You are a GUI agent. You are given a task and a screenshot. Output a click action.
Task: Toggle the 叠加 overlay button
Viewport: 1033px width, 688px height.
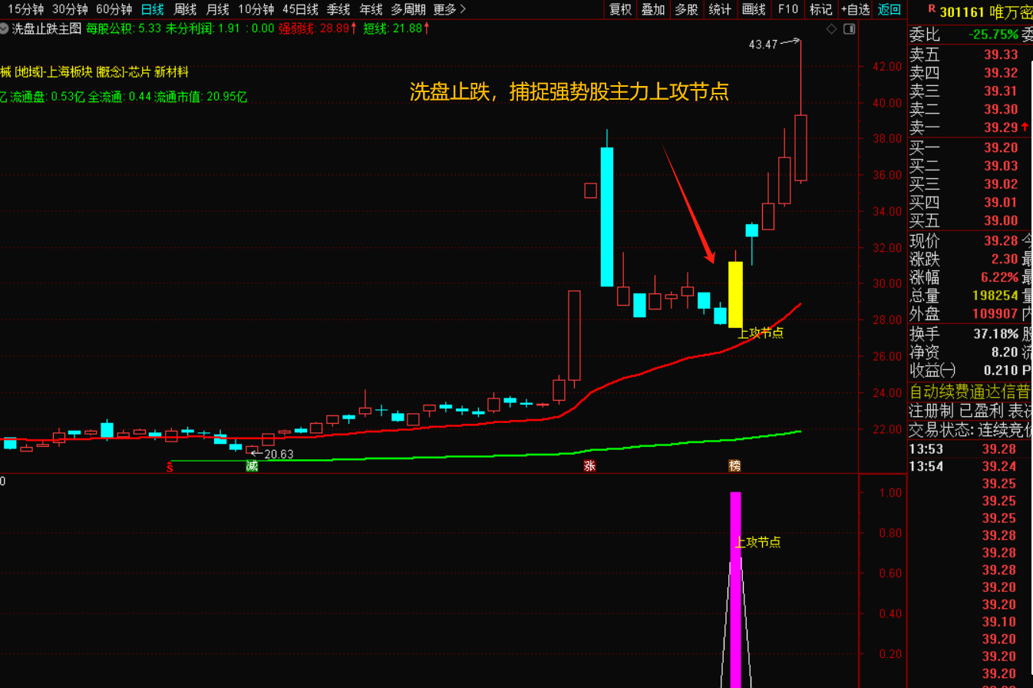(x=653, y=9)
